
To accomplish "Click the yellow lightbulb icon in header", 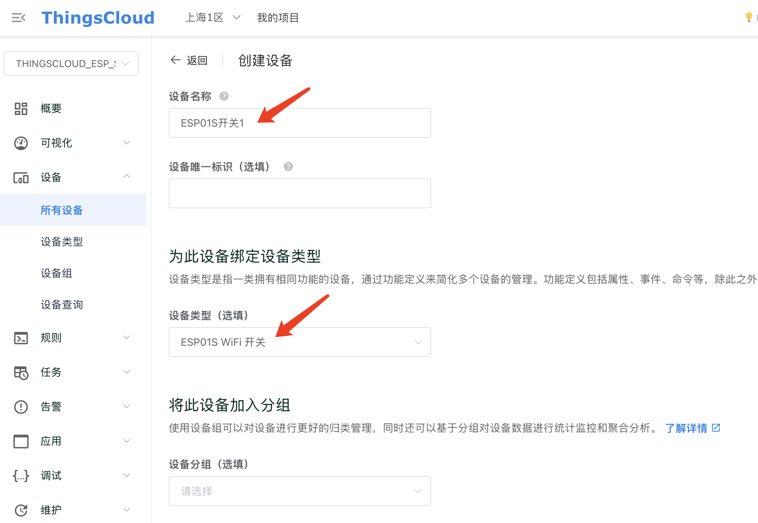I will [x=749, y=17].
